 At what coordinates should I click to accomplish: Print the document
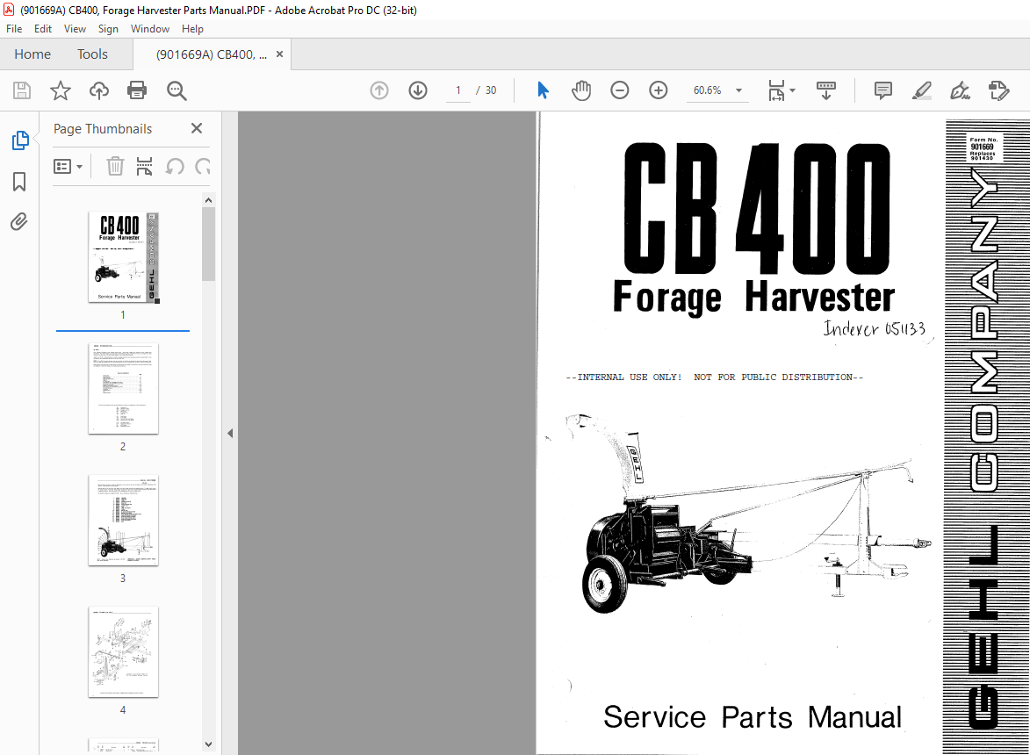coord(137,90)
